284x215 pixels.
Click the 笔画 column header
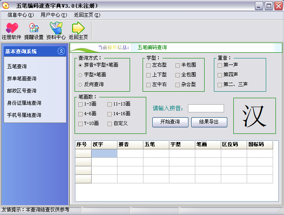208,145
